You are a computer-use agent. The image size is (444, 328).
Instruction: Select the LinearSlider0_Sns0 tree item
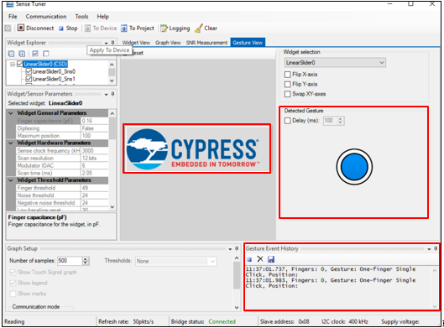[54, 71]
